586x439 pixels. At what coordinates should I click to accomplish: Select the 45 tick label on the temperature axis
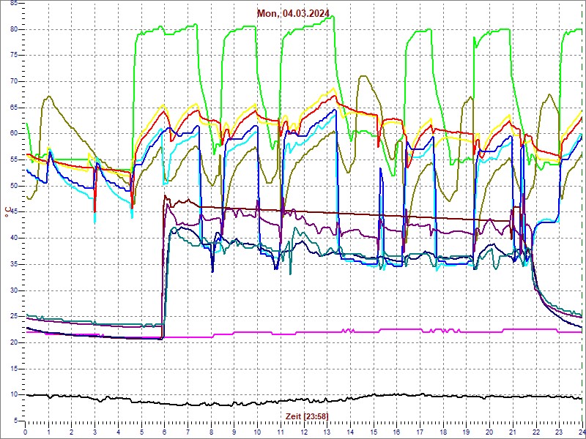point(14,212)
